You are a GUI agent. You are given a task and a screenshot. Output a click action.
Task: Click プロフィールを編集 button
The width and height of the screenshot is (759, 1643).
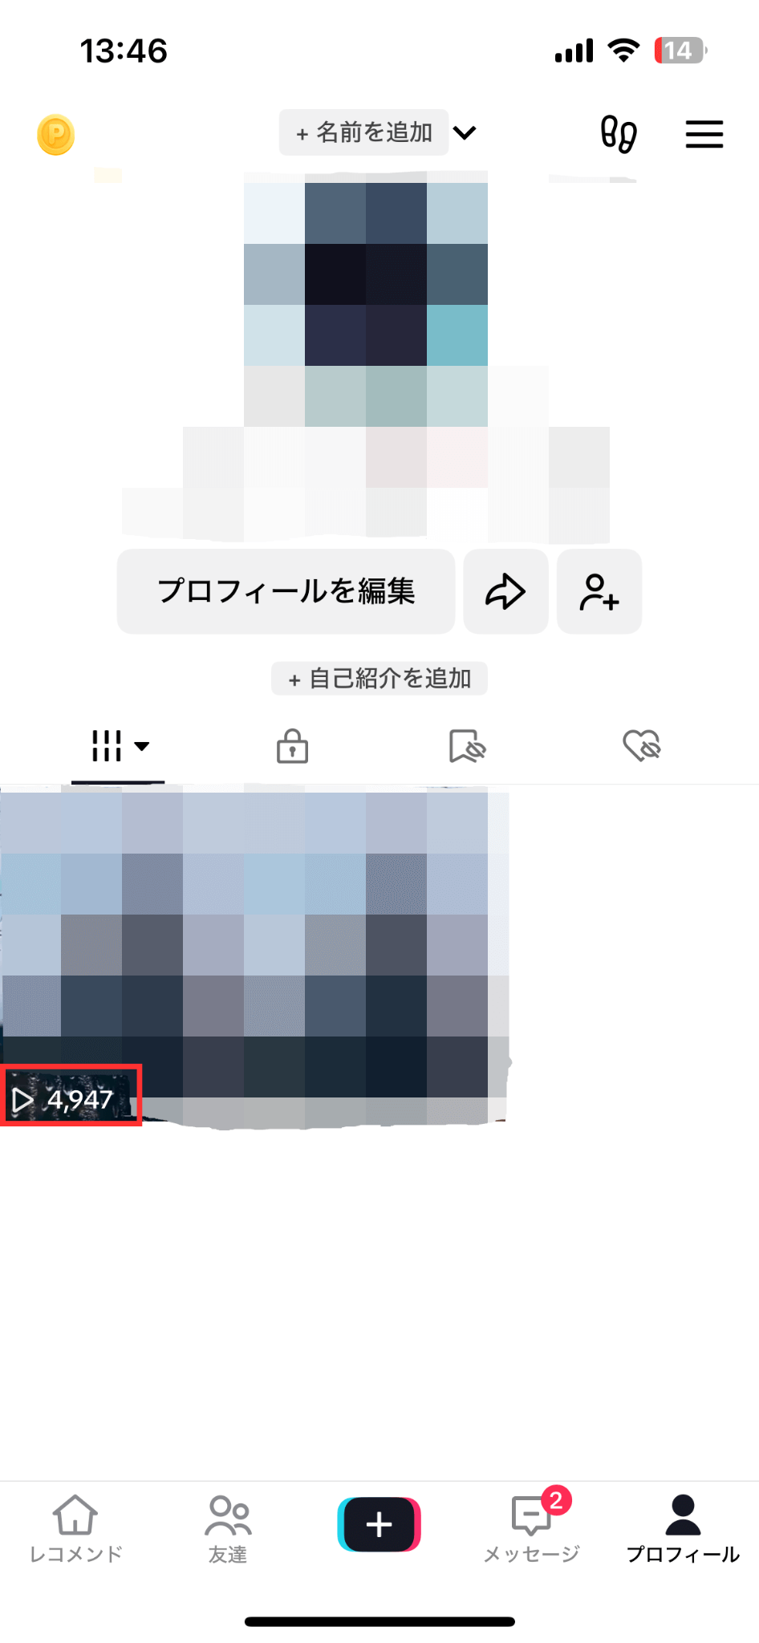[286, 591]
